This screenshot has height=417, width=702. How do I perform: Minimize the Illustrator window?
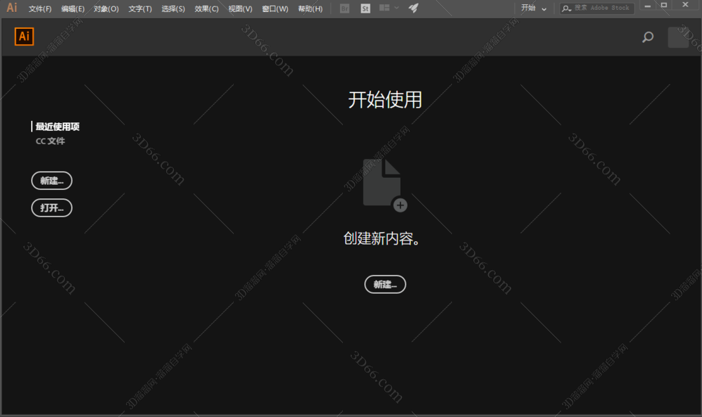(647, 6)
